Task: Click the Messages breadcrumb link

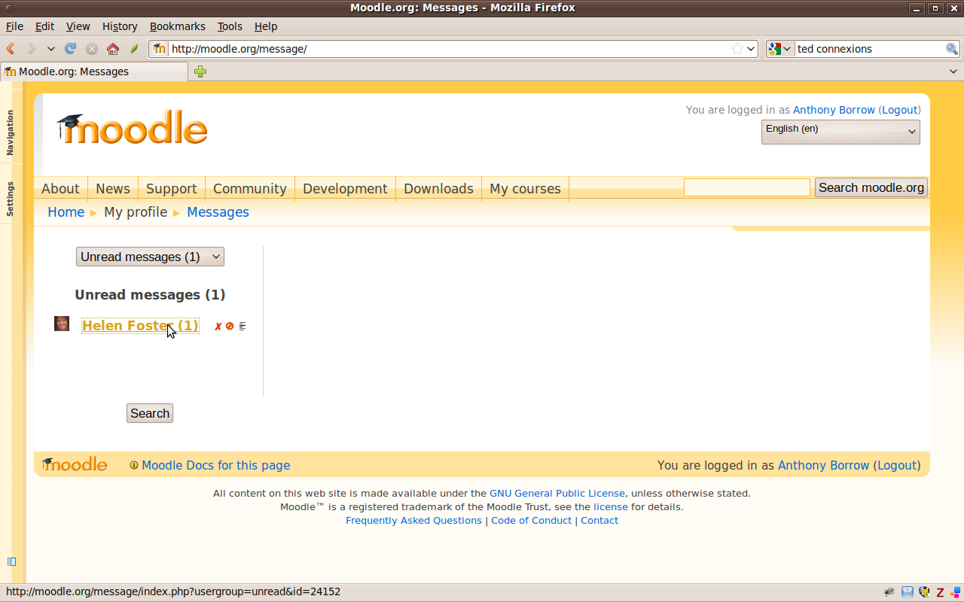Action: pyautogui.click(x=218, y=212)
